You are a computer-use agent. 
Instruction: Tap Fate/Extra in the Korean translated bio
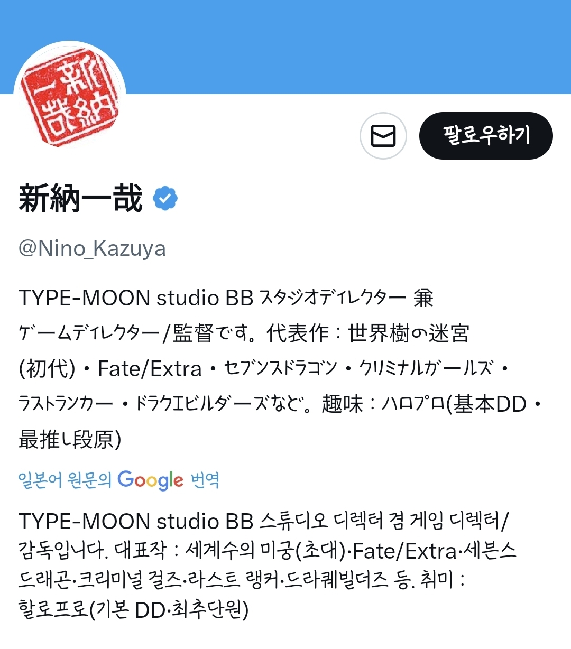[404, 551]
